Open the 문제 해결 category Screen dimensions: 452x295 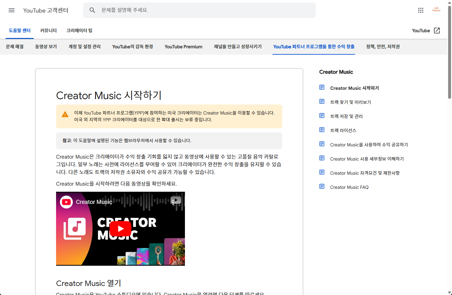click(15, 47)
